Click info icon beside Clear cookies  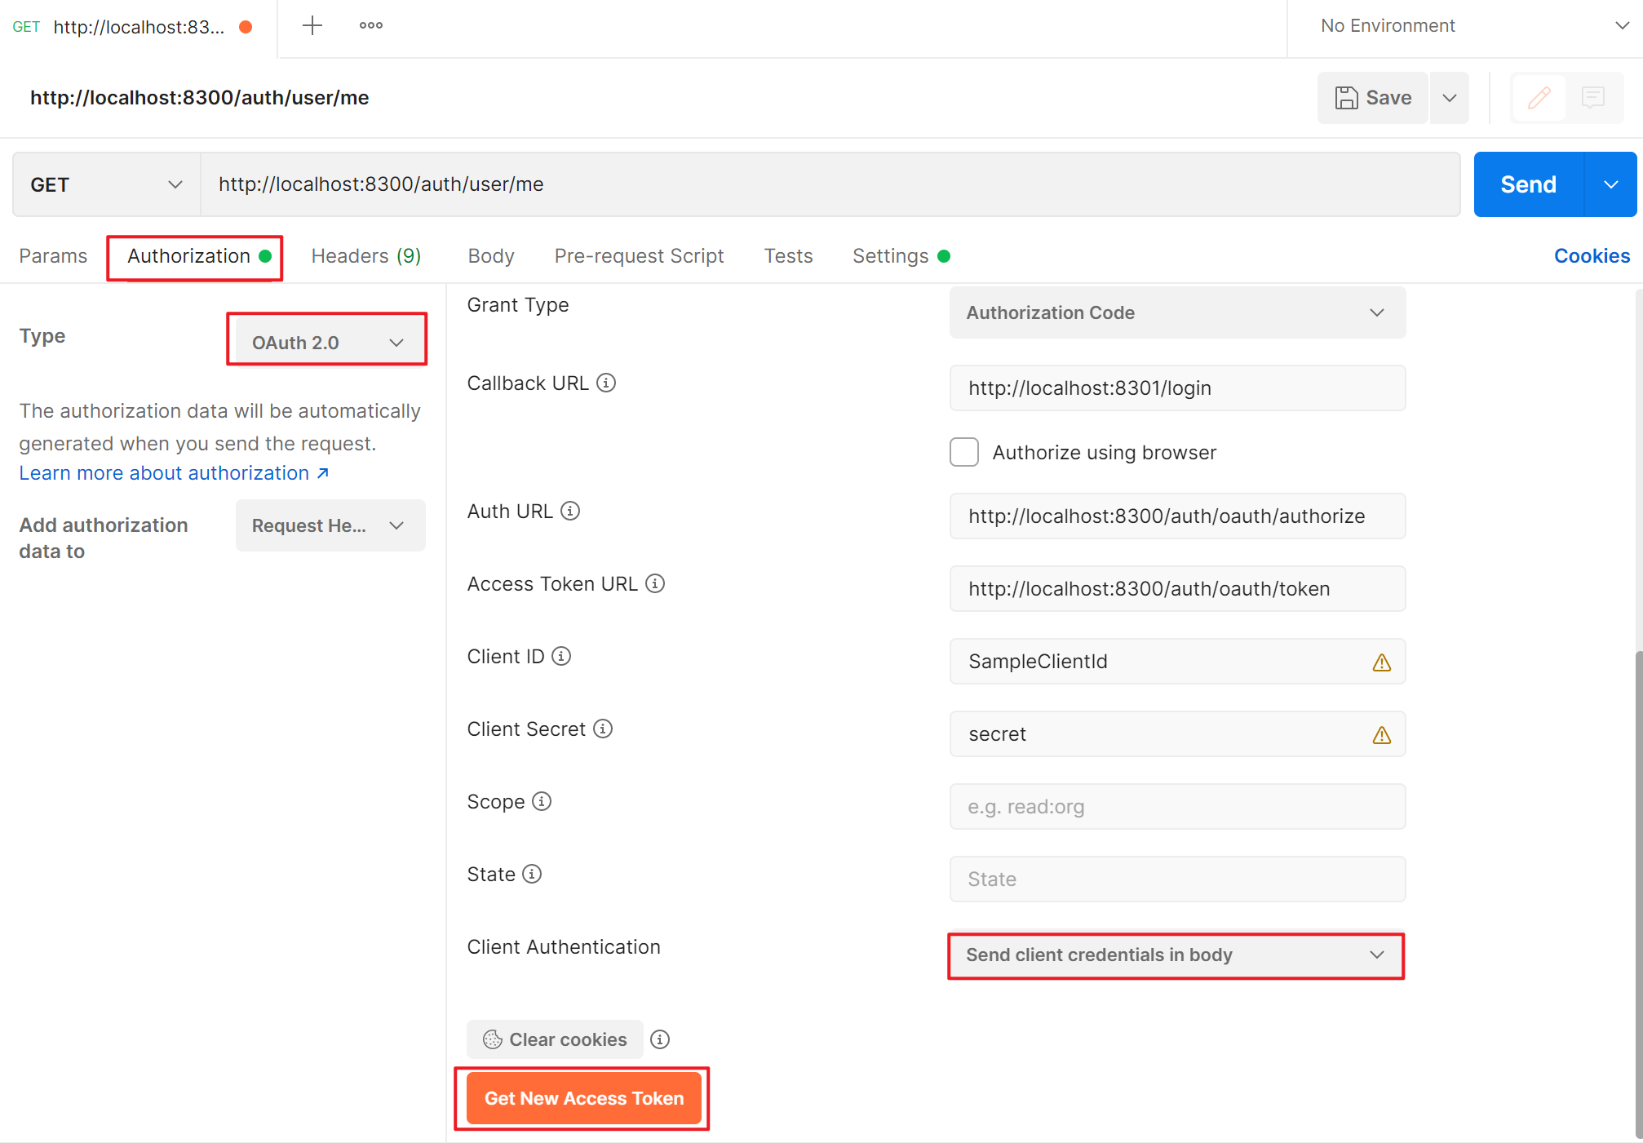(660, 1039)
